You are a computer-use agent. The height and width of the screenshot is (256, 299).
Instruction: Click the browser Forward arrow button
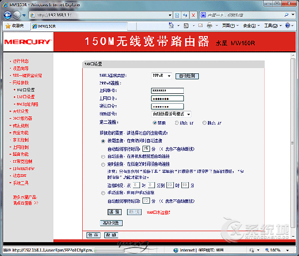pyautogui.click(x=17, y=15)
